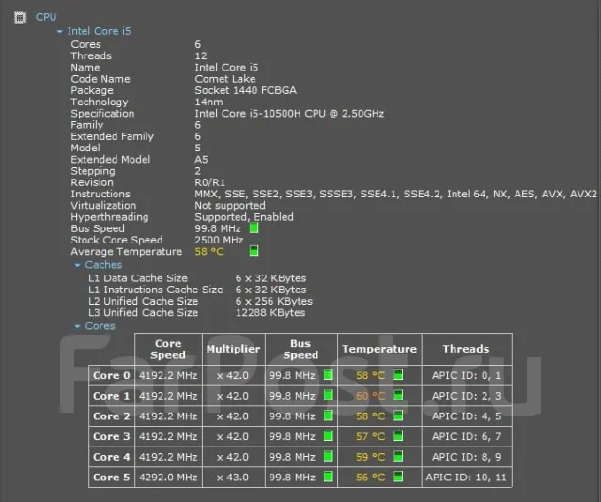Click the Core 0 row label
Image resolution: width=601 pixels, height=502 pixels.
(x=112, y=375)
